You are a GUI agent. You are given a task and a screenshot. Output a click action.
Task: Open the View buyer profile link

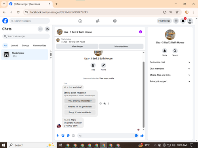click(107, 79)
